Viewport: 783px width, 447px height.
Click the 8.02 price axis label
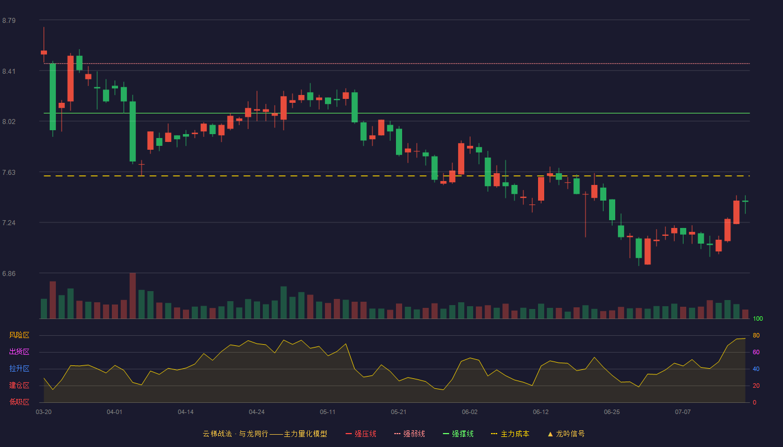point(9,122)
